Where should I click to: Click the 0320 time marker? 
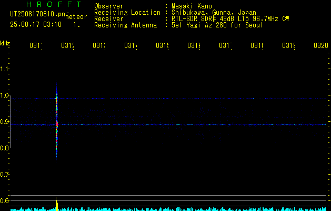point(321,45)
